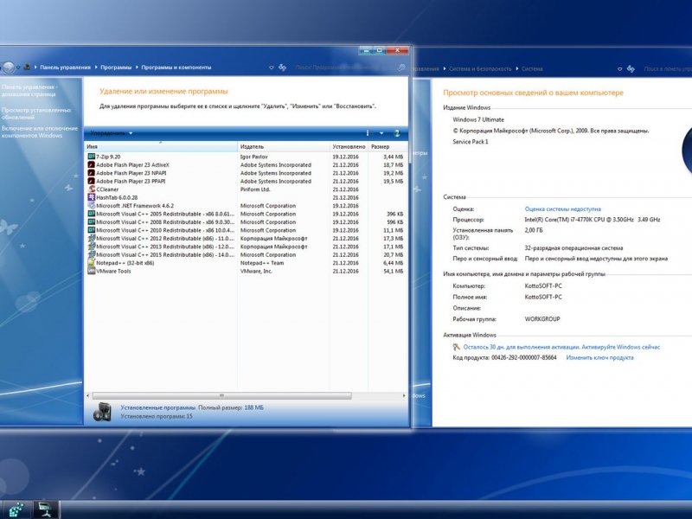Click the Microsoft .NET Framework 4.6.2 icon
Image resolution: width=692 pixels, height=519 pixels.
coord(92,206)
